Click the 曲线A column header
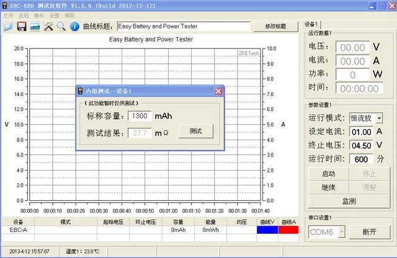 click(288, 222)
